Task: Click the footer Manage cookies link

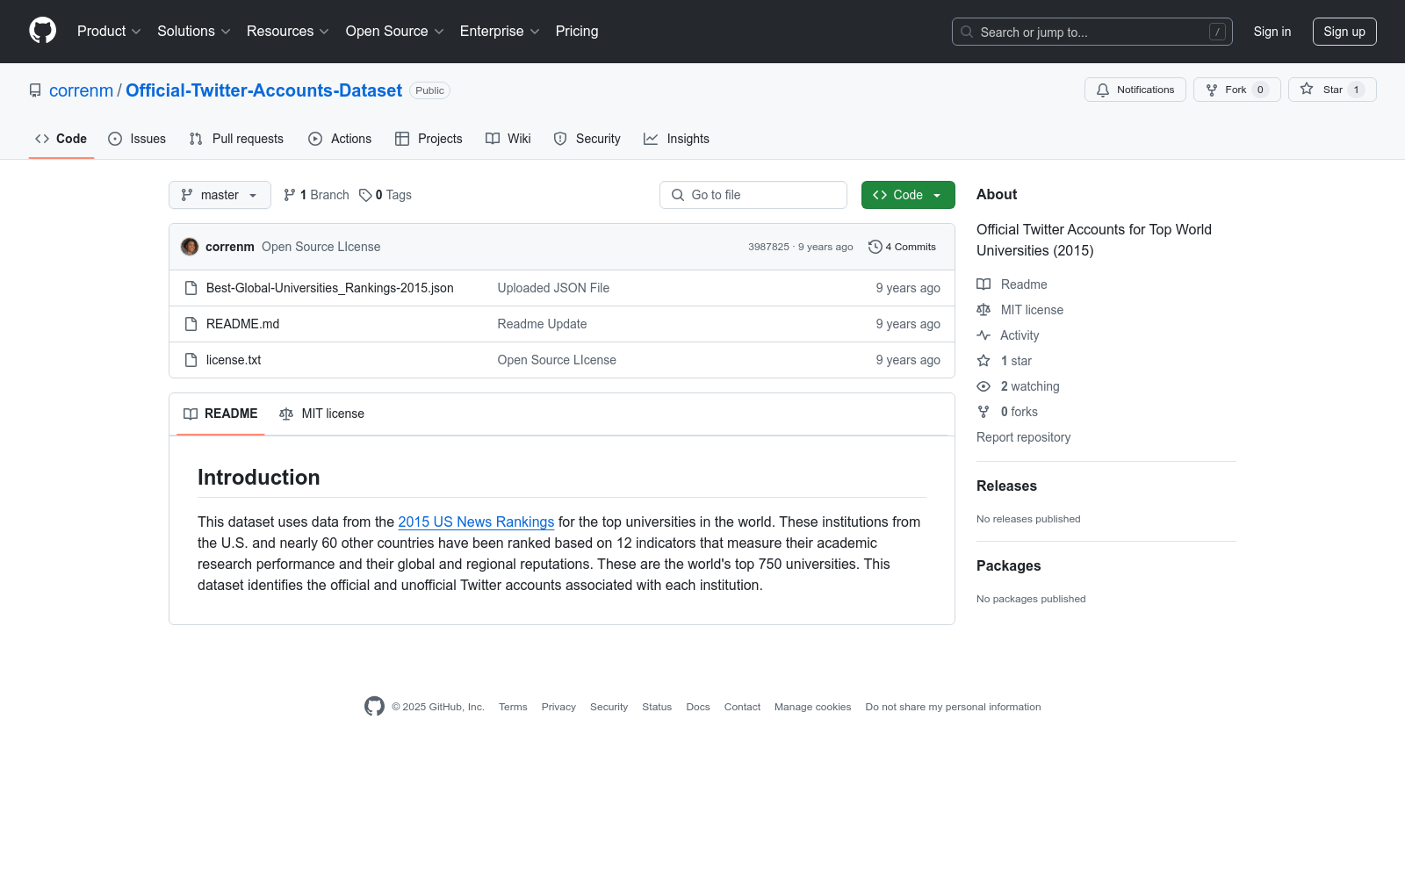Action: (812, 707)
